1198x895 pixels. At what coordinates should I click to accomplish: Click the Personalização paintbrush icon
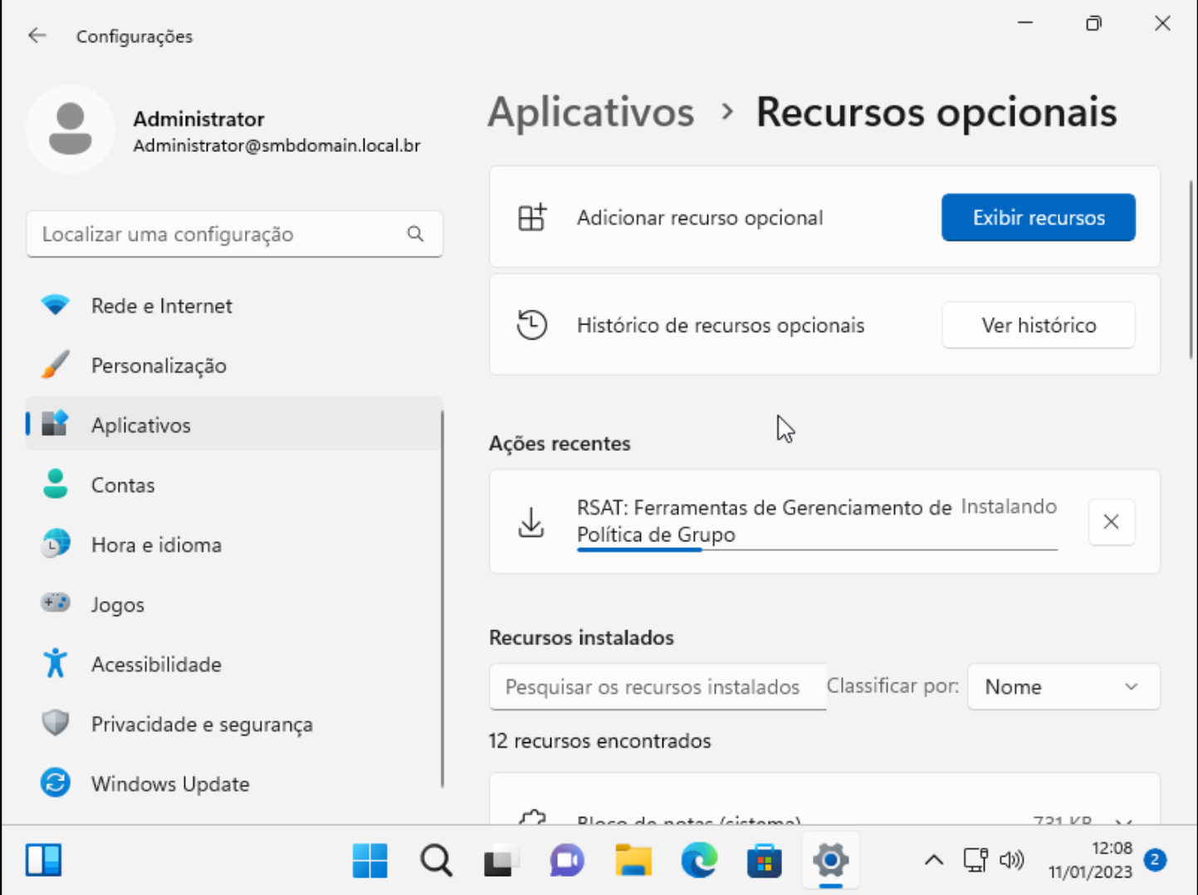(56, 364)
